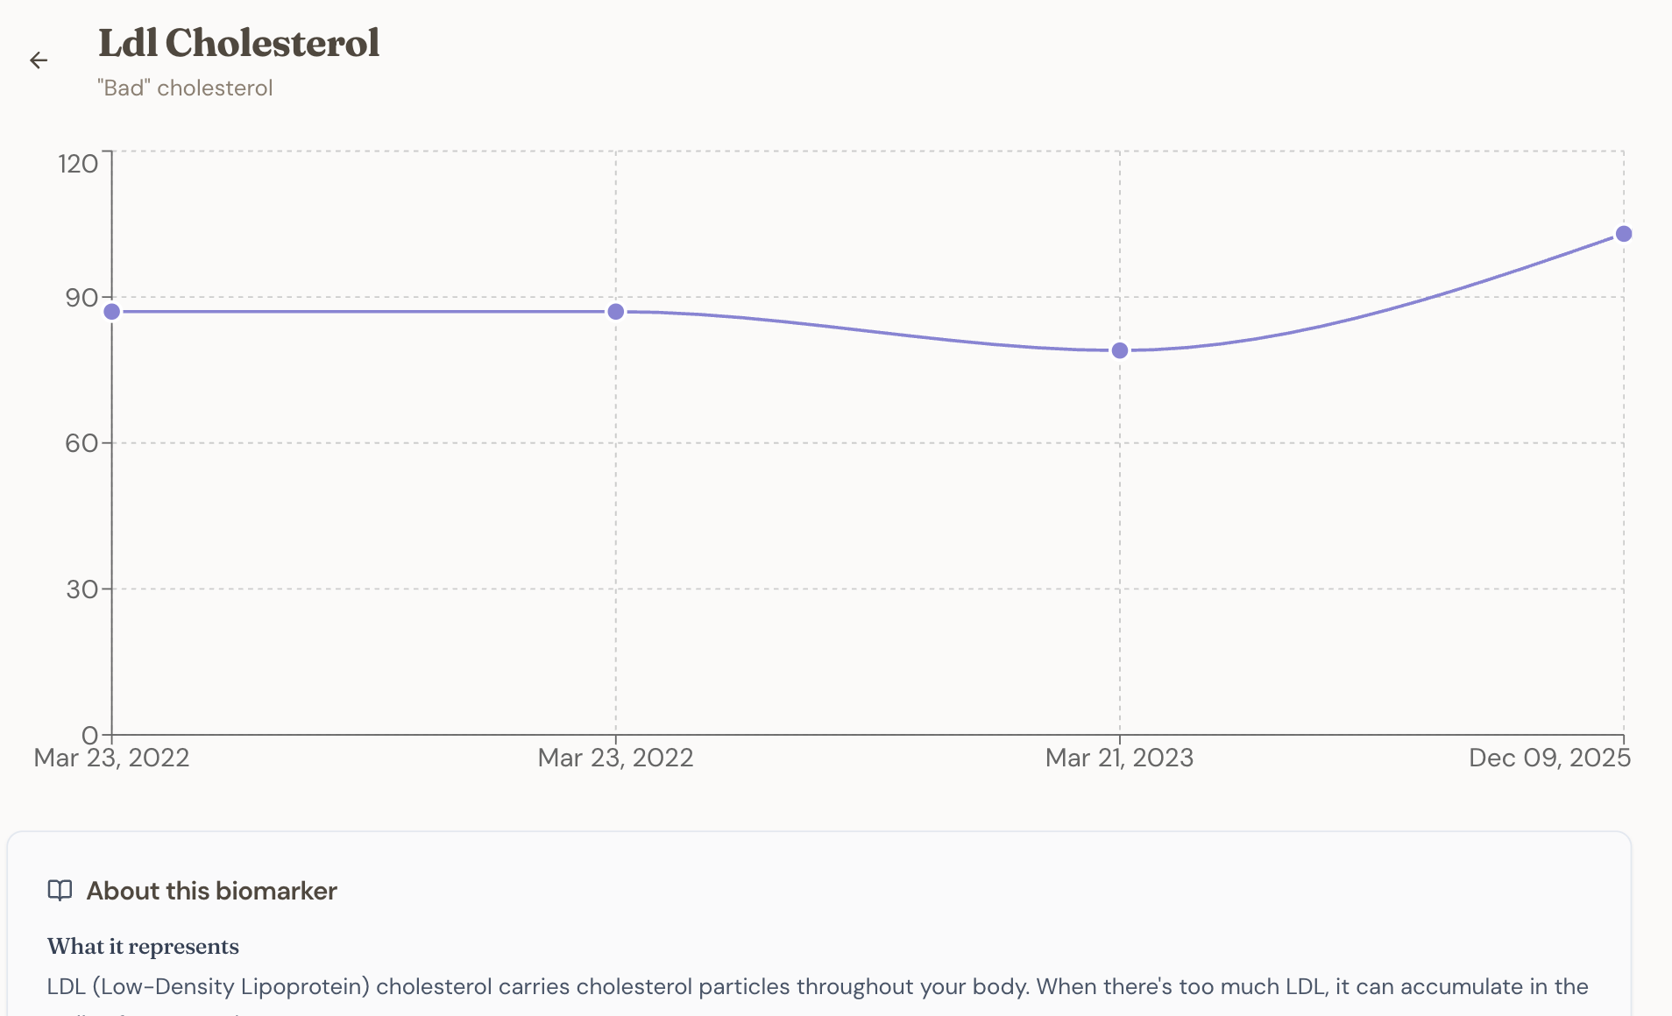
Task: Click the data point sitting on the y-axis
Action: [112, 312]
